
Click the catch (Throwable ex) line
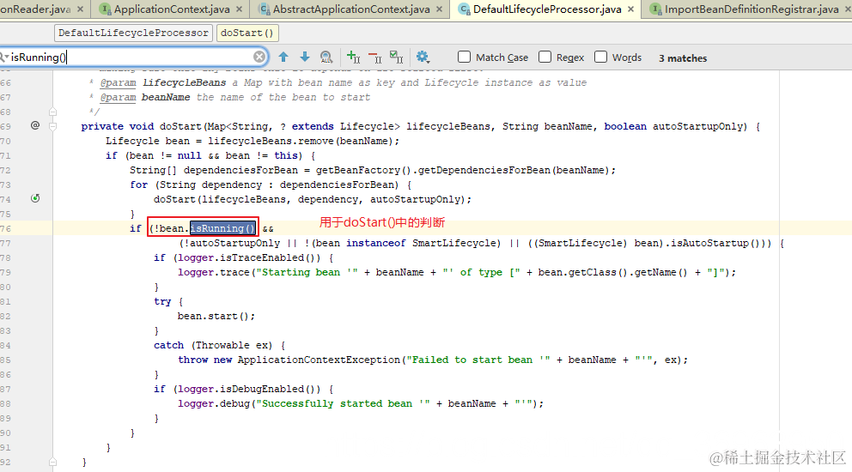[220, 345]
